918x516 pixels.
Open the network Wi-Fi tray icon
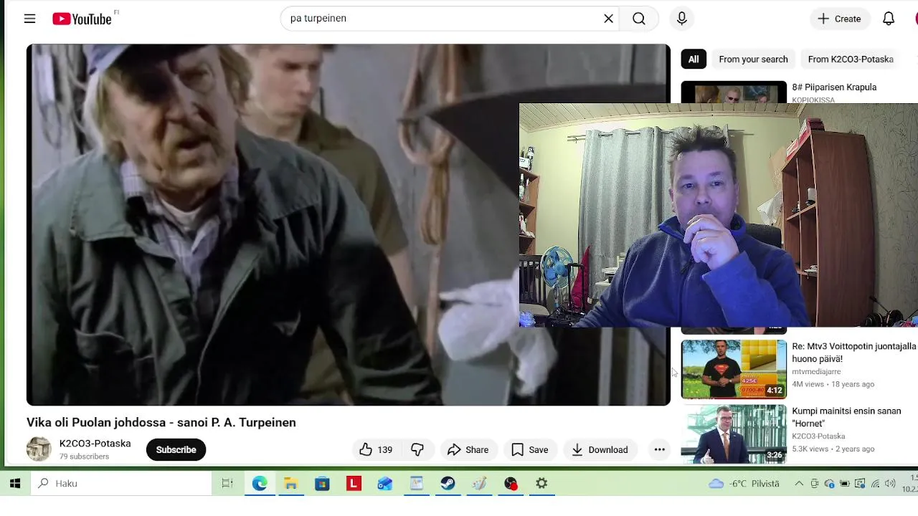pos(875,484)
